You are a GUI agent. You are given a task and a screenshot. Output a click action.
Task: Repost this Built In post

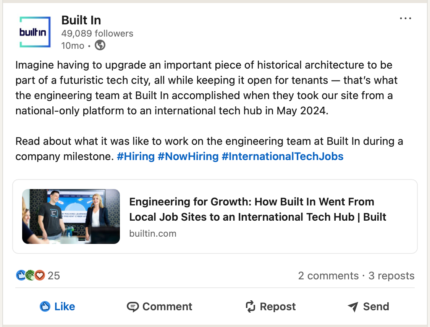point(271,306)
